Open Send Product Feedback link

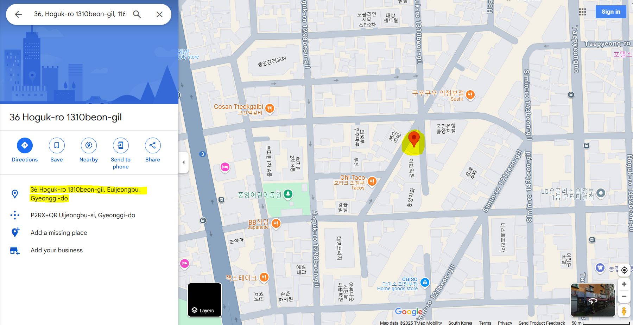coord(542,323)
